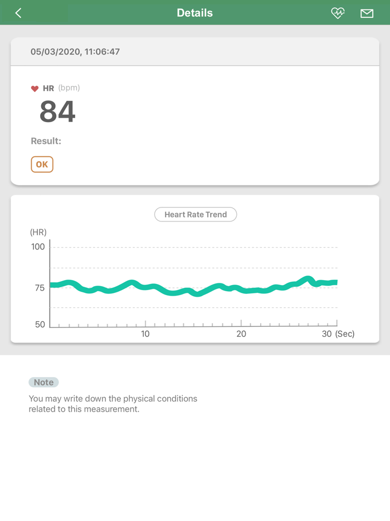Toggle the OK result indicator
The width and height of the screenshot is (390, 521).
pos(42,164)
